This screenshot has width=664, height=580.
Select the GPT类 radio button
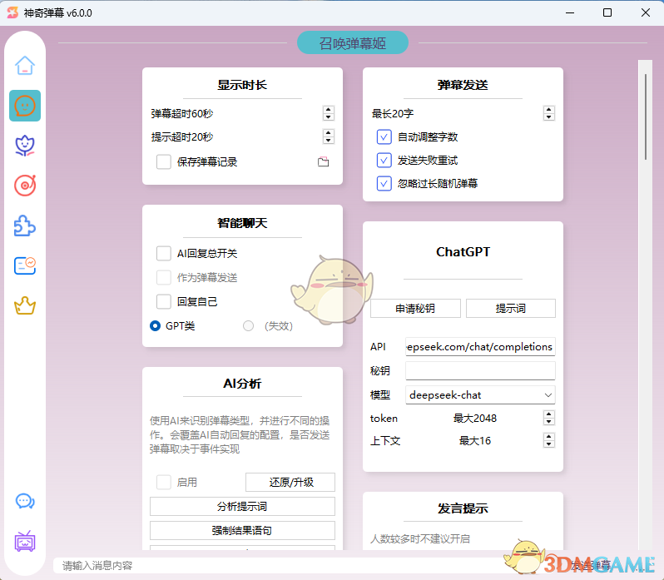point(155,326)
